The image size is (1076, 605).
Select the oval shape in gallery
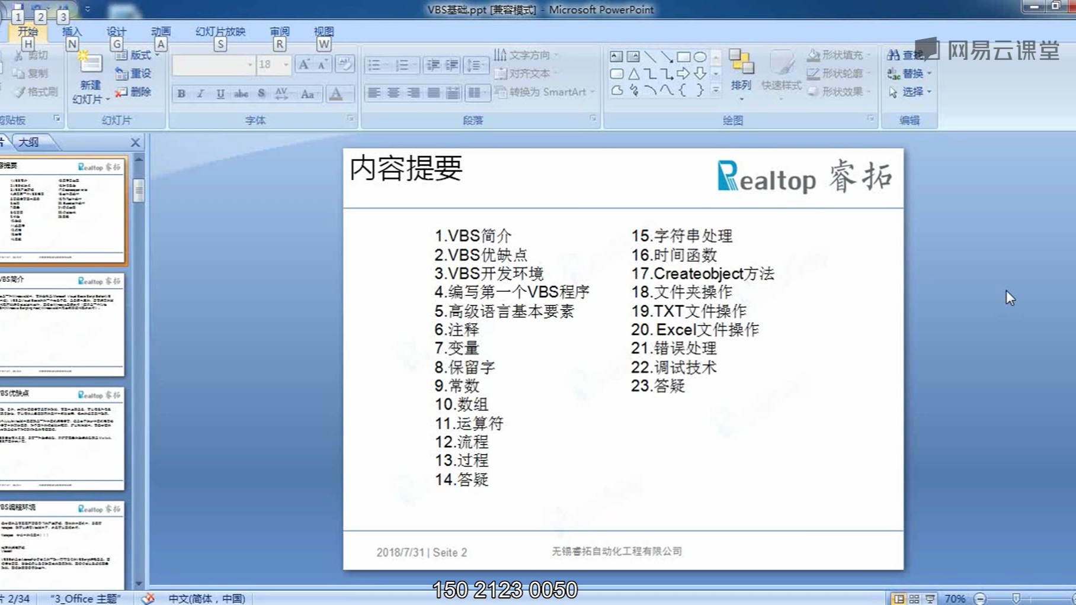click(x=700, y=57)
